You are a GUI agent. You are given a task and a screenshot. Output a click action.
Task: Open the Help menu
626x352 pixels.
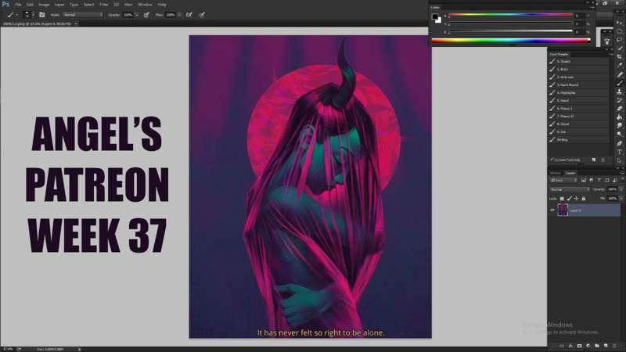[x=162, y=5]
